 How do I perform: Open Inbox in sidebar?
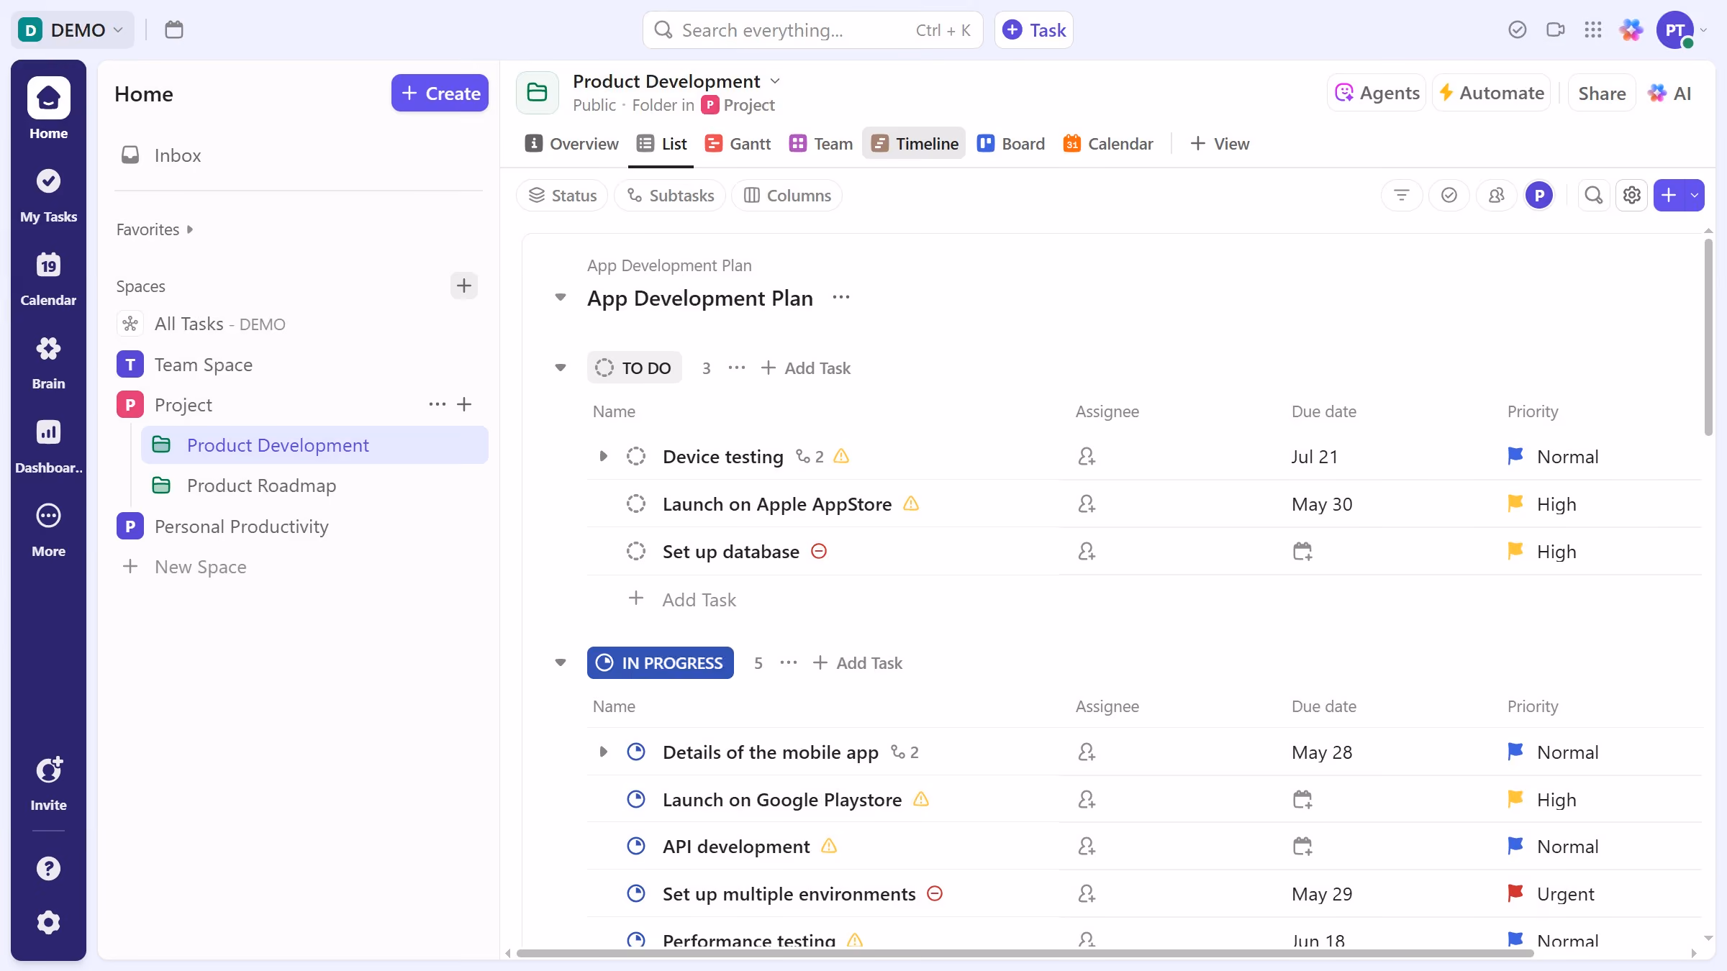click(x=299, y=155)
